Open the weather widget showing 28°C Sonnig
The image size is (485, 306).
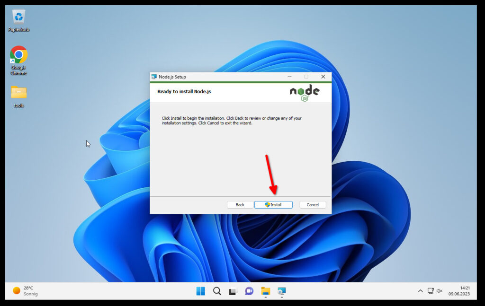point(26,290)
